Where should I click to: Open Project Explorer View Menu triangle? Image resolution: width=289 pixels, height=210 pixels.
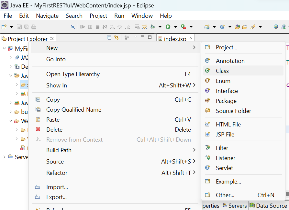[x=136, y=36]
